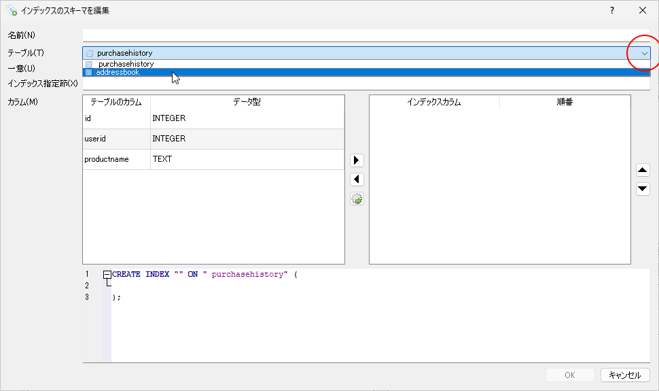
Task: Click the right arrow to add column to index
Action: coord(357,160)
